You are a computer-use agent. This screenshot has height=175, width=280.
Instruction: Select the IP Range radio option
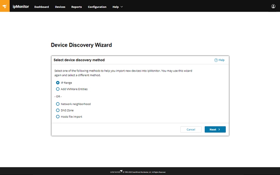coord(58,83)
